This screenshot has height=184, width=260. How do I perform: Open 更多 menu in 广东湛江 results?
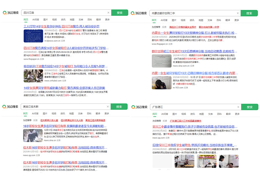tap(237, 114)
